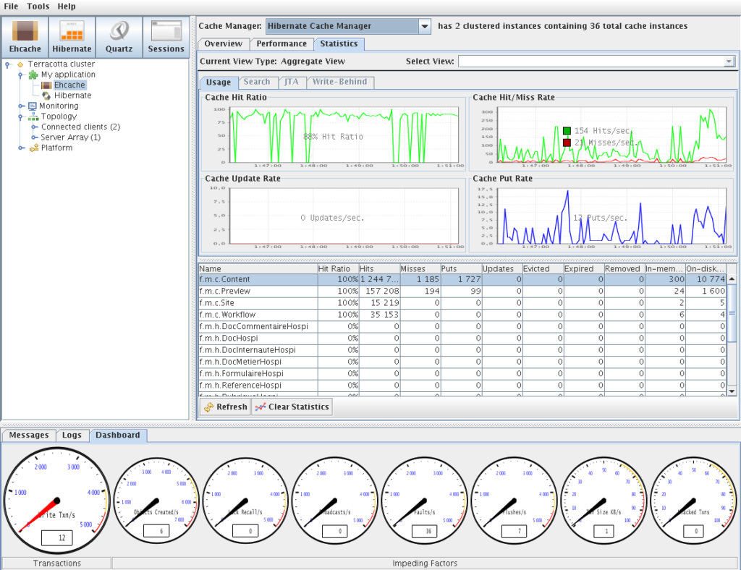Select the f.m.h.DocHospi row
The height and width of the screenshot is (570, 741).
pyautogui.click(x=462, y=339)
